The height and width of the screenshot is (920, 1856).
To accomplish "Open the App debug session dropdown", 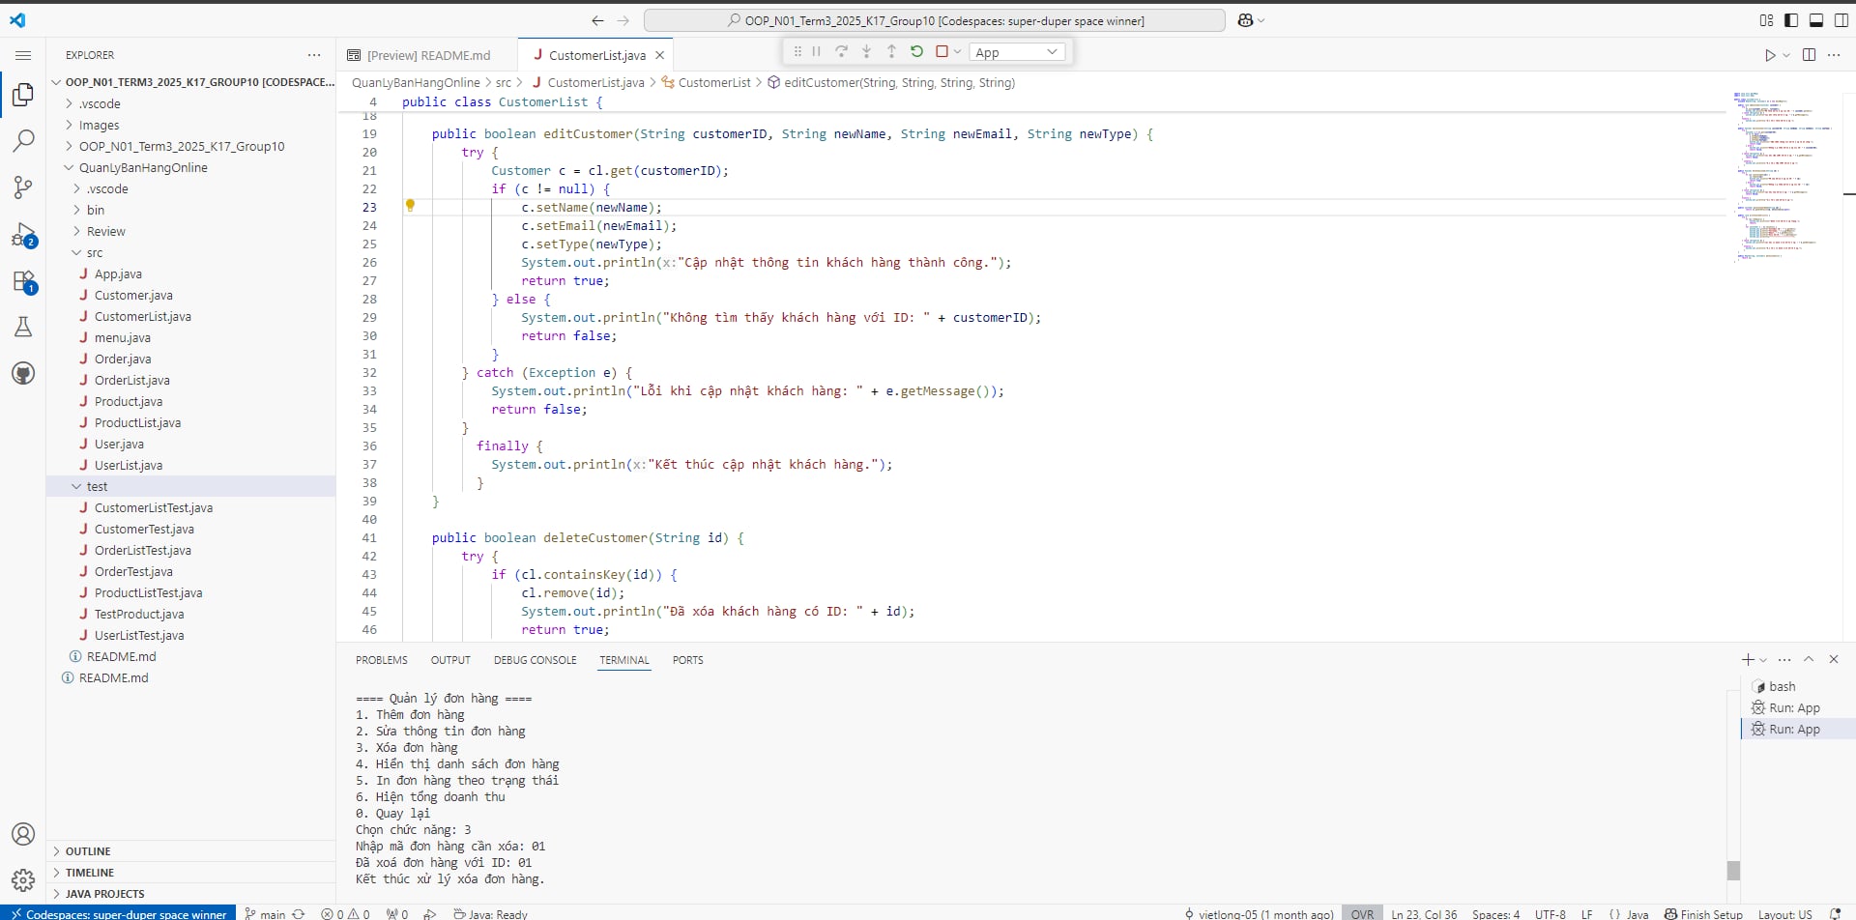I will pyautogui.click(x=1018, y=52).
